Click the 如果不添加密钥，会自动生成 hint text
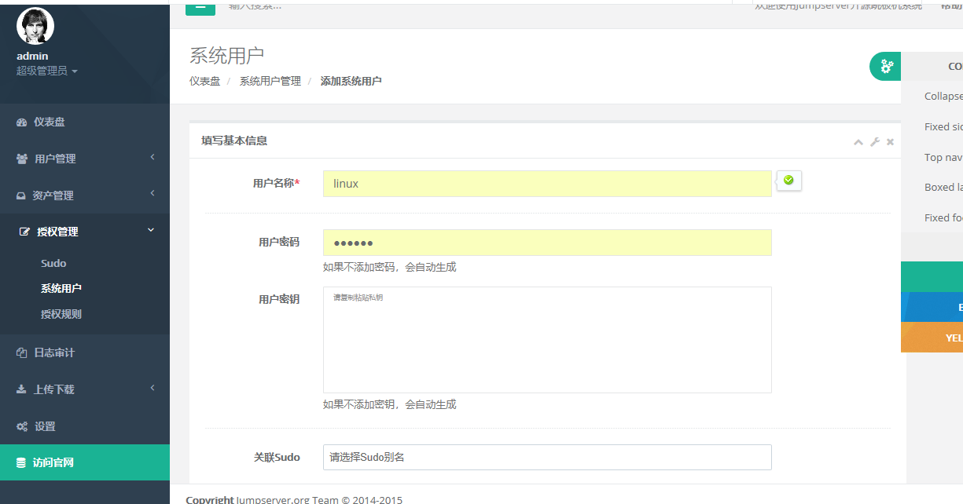Image resolution: width=963 pixels, height=504 pixels. click(x=390, y=404)
